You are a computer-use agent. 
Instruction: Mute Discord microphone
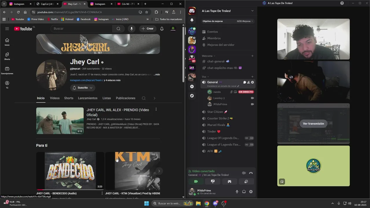point(237,192)
